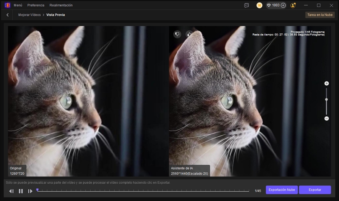Add credits with the plus icon

283,5
